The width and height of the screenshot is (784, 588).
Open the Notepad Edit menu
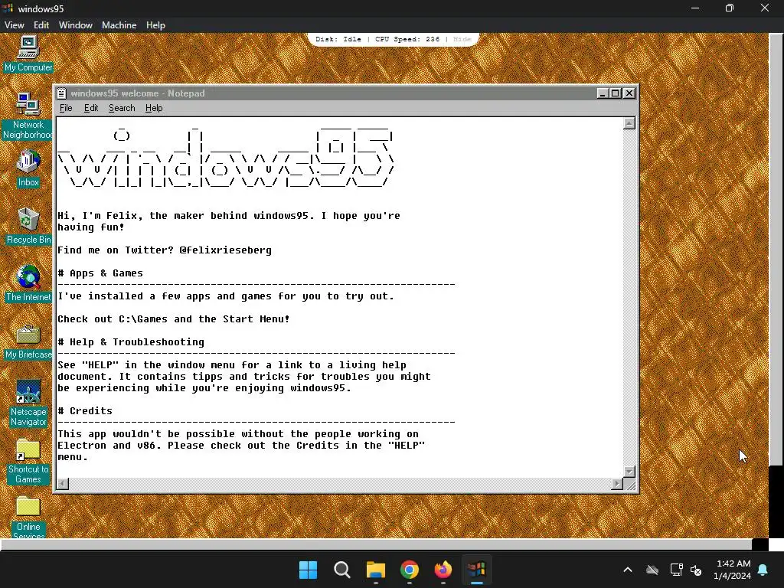pyautogui.click(x=91, y=108)
